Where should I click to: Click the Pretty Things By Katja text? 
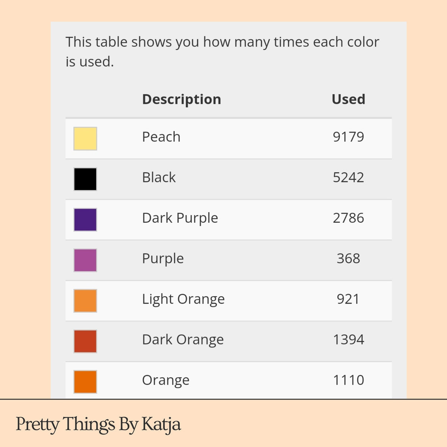pyautogui.click(x=98, y=425)
